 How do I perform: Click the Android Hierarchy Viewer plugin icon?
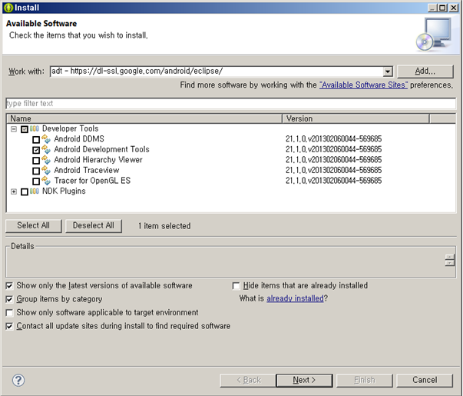click(x=46, y=160)
